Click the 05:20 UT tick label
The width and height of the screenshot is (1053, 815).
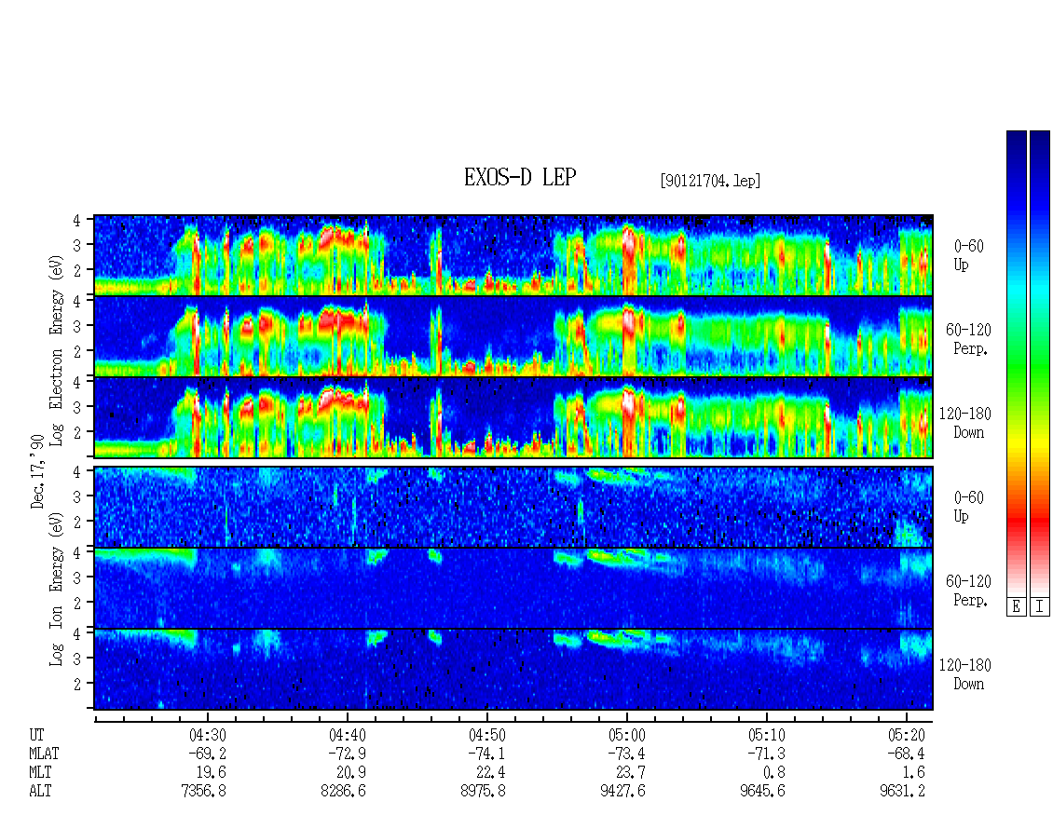point(906,735)
